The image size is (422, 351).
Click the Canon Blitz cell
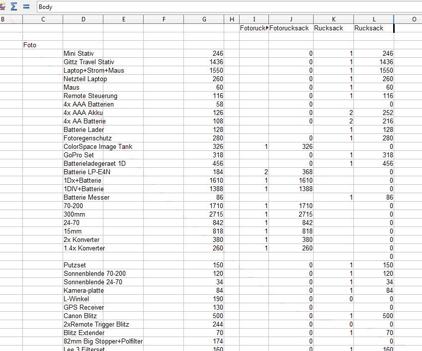click(x=80, y=316)
